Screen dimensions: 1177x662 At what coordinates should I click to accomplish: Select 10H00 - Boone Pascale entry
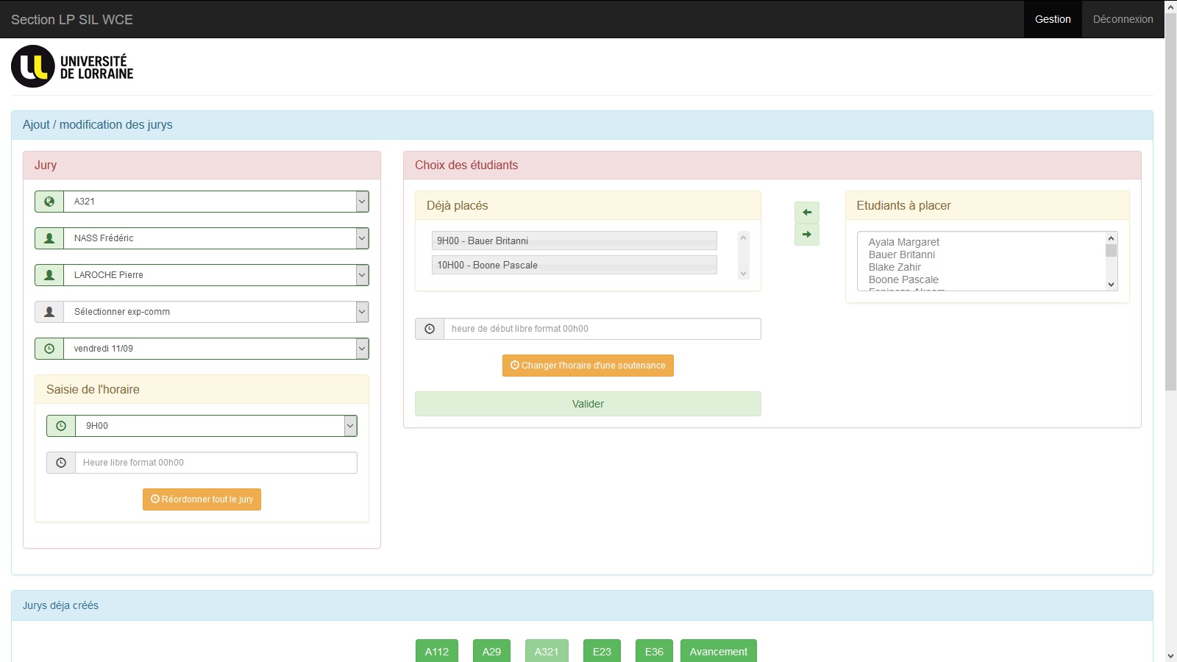(574, 265)
